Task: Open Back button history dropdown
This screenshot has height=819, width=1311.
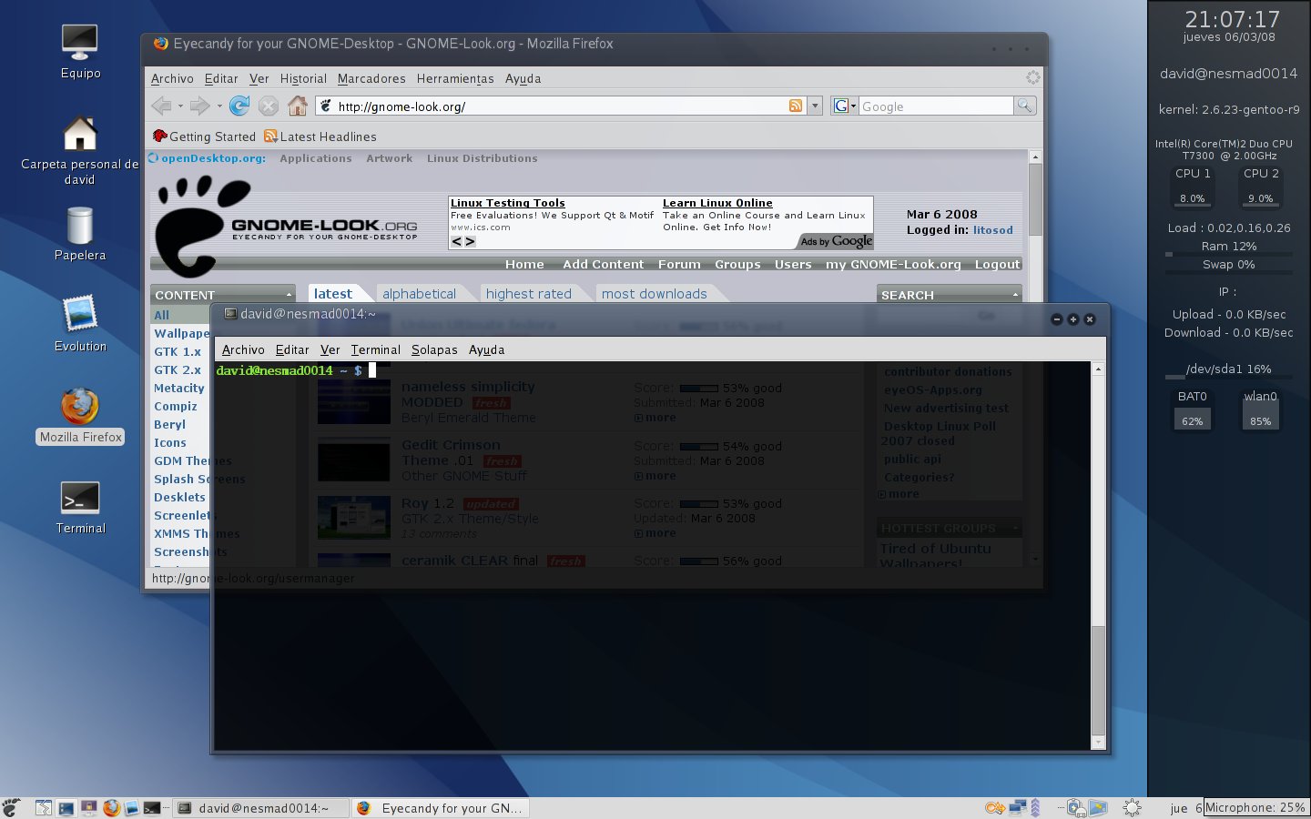Action: tap(180, 106)
